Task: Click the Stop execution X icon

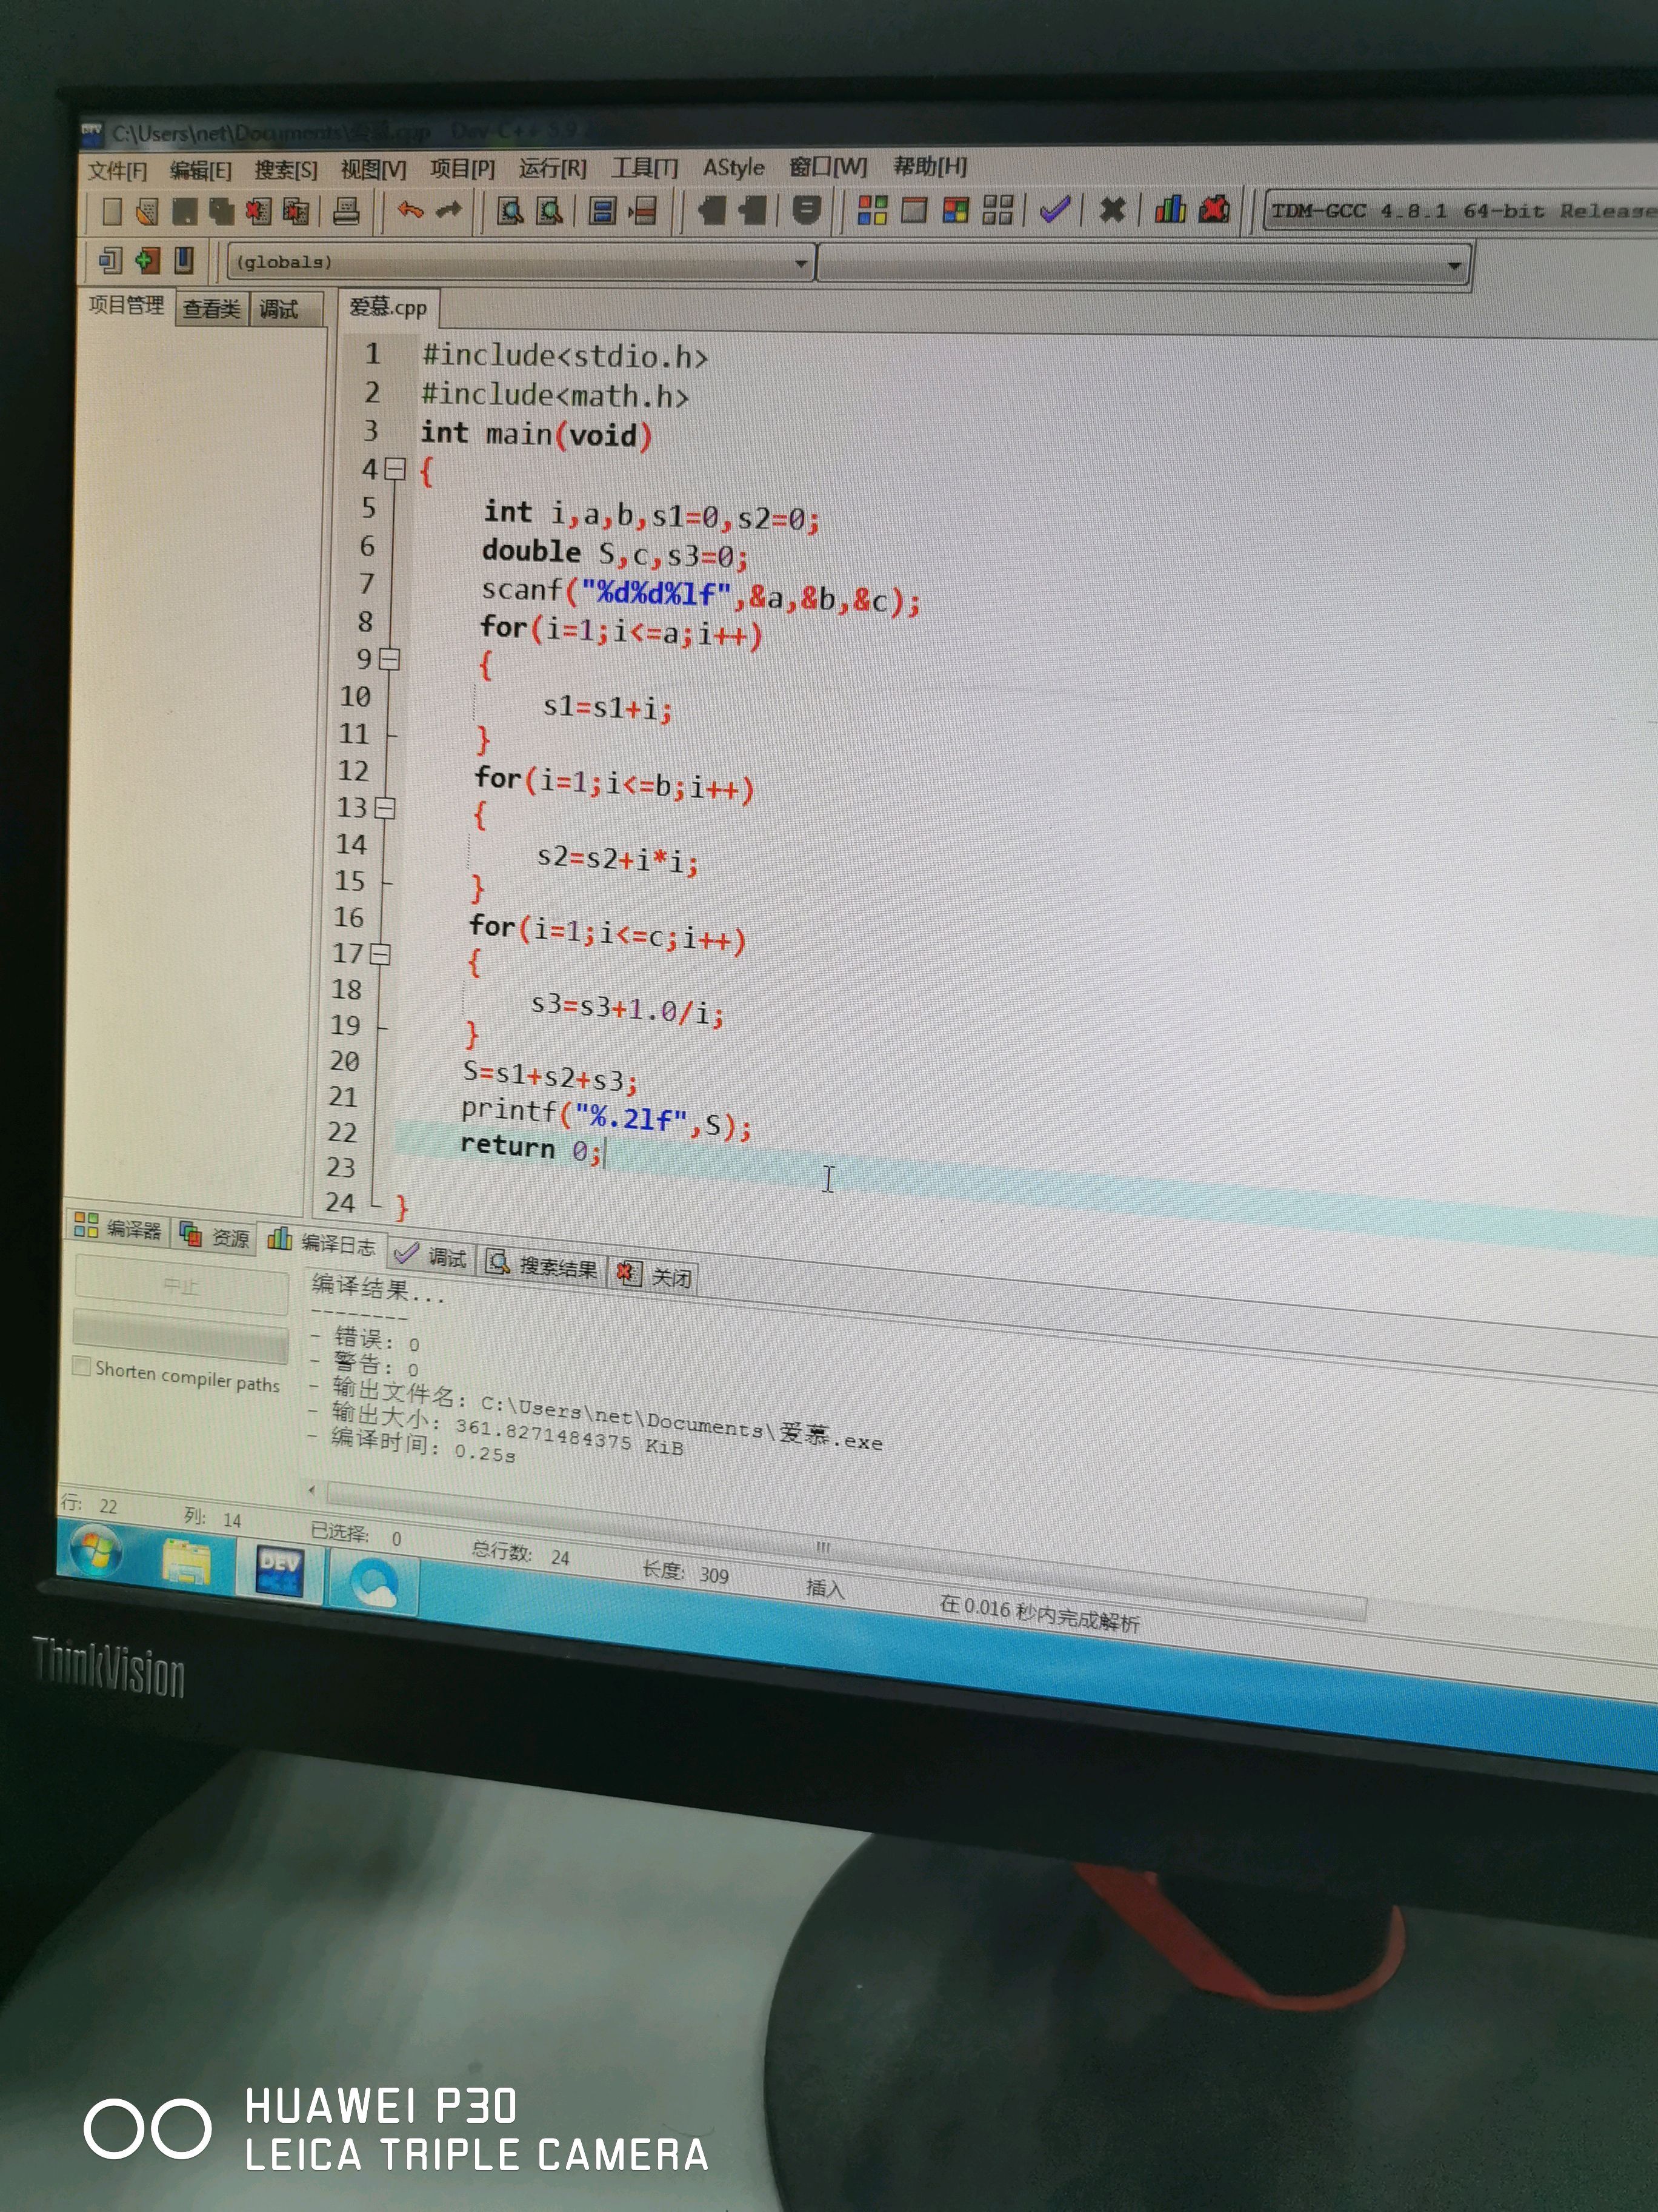Action: [x=1111, y=210]
